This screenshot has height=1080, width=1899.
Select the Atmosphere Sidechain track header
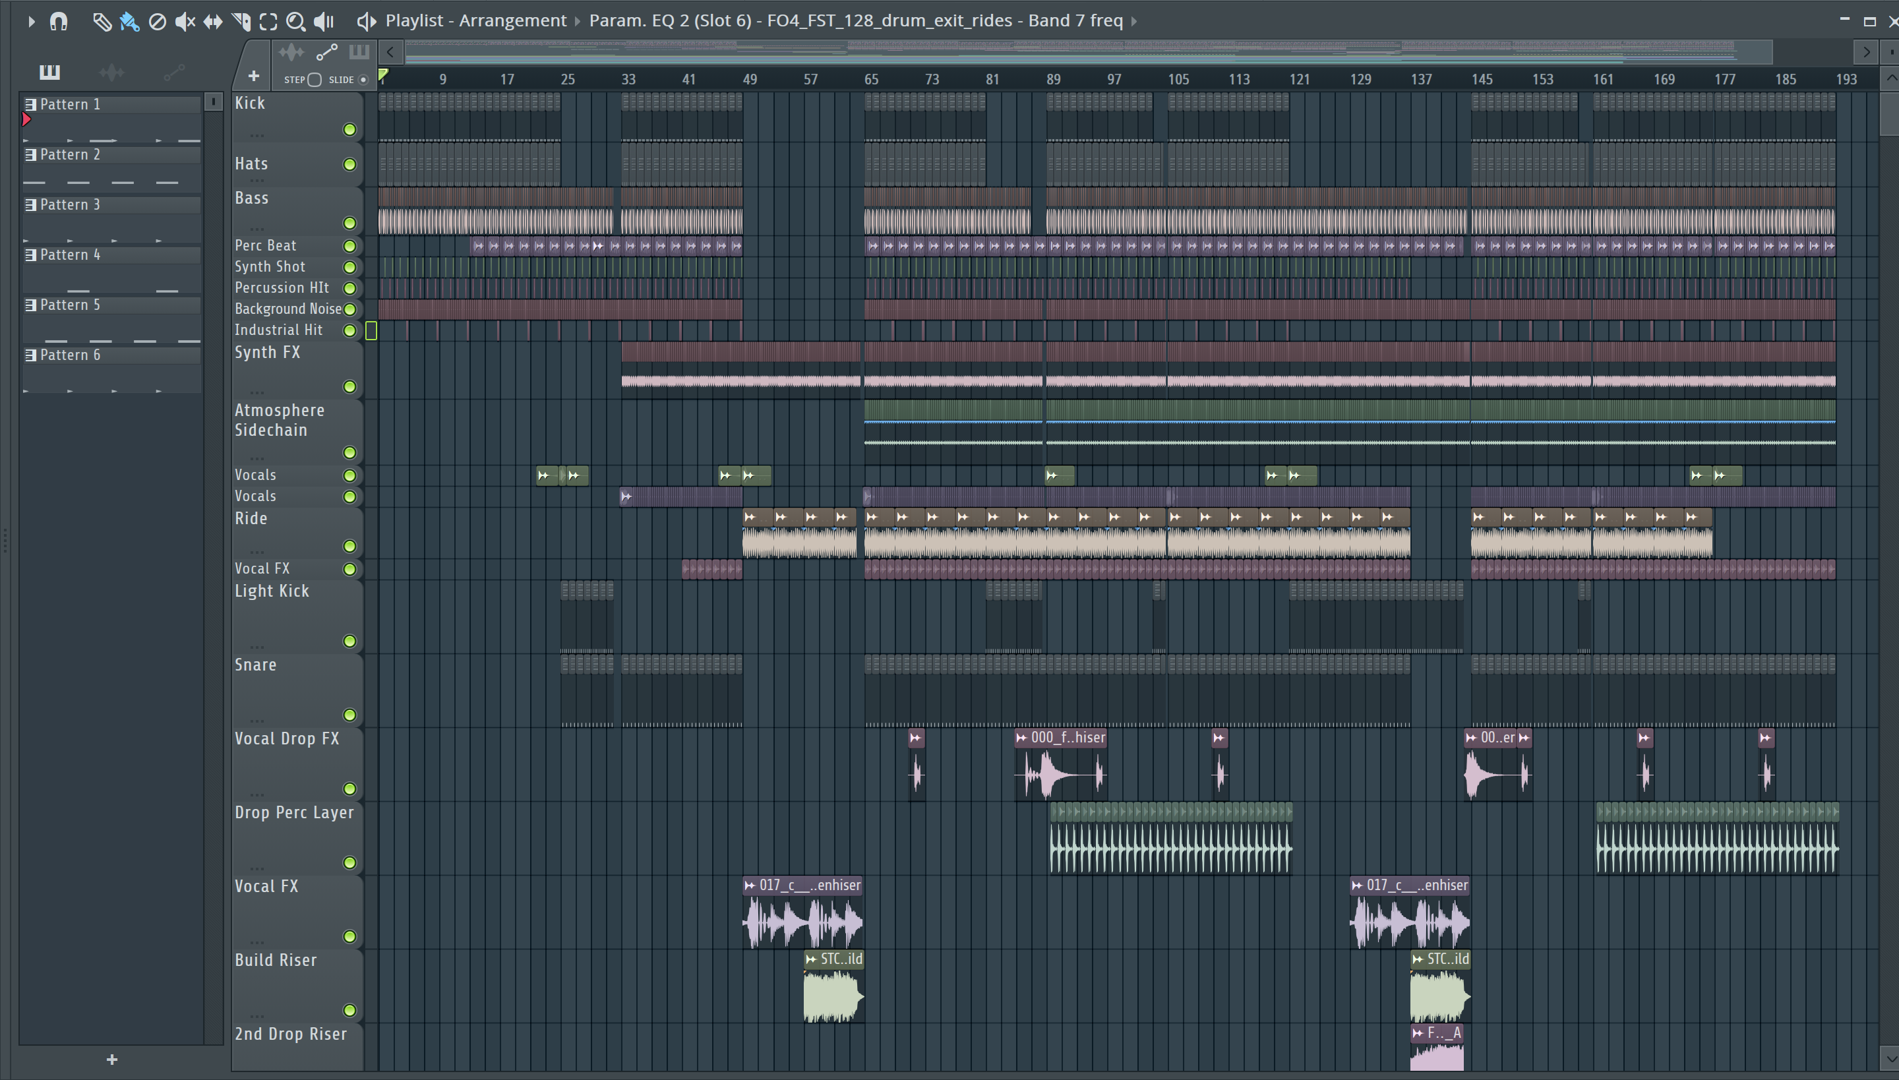click(297, 432)
